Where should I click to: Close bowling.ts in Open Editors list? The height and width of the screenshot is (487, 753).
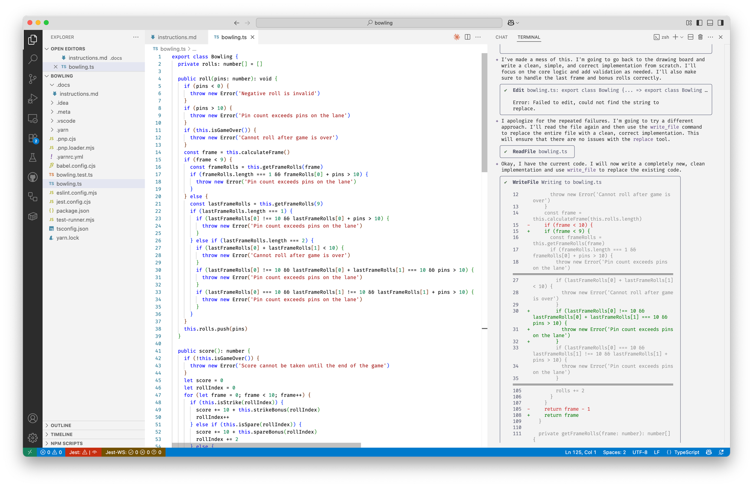pyautogui.click(x=56, y=67)
